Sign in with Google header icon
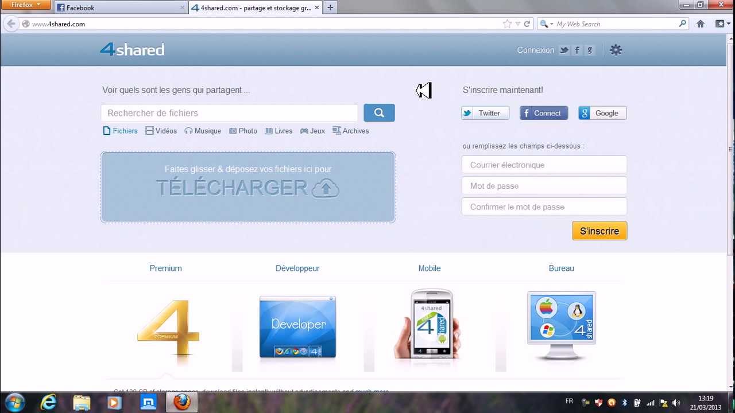Image resolution: width=735 pixels, height=413 pixels. pyautogui.click(x=590, y=50)
